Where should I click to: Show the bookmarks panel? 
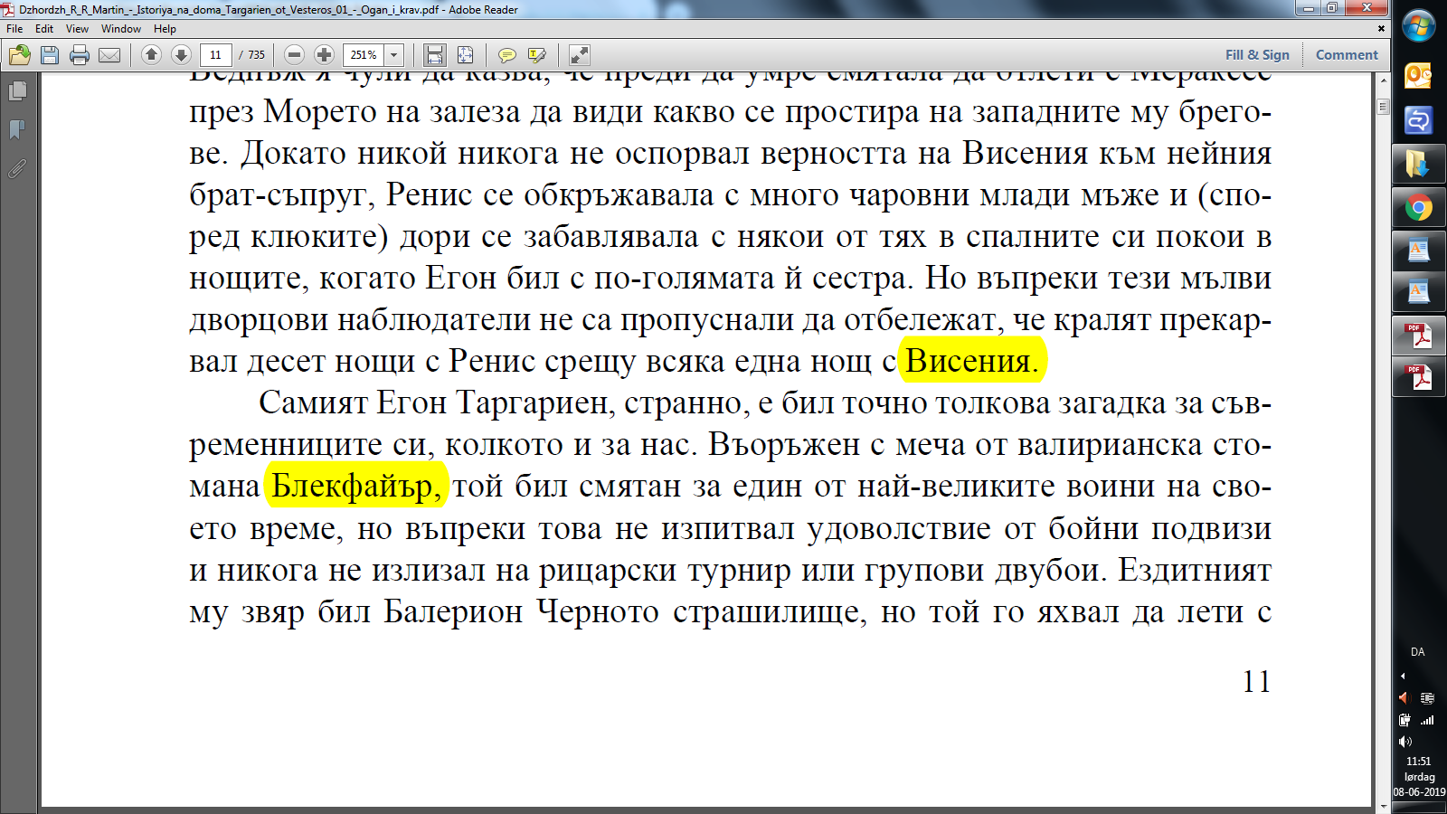(x=17, y=129)
